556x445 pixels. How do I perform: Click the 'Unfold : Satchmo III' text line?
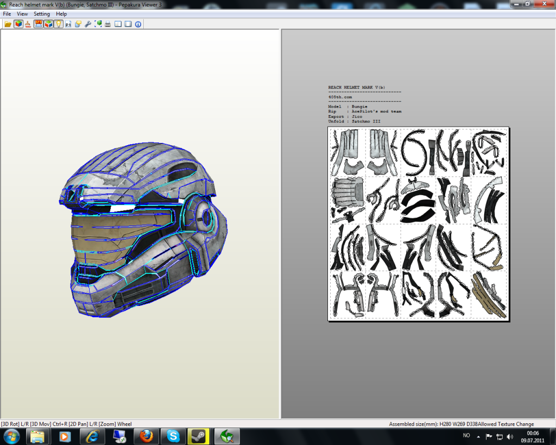pyautogui.click(x=354, y=121)
